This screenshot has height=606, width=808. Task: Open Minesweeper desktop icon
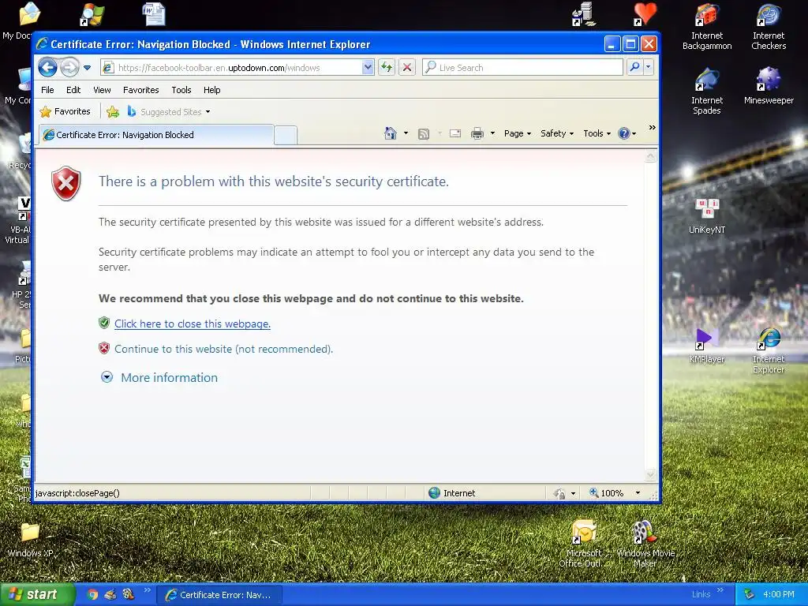click(769, 86)
